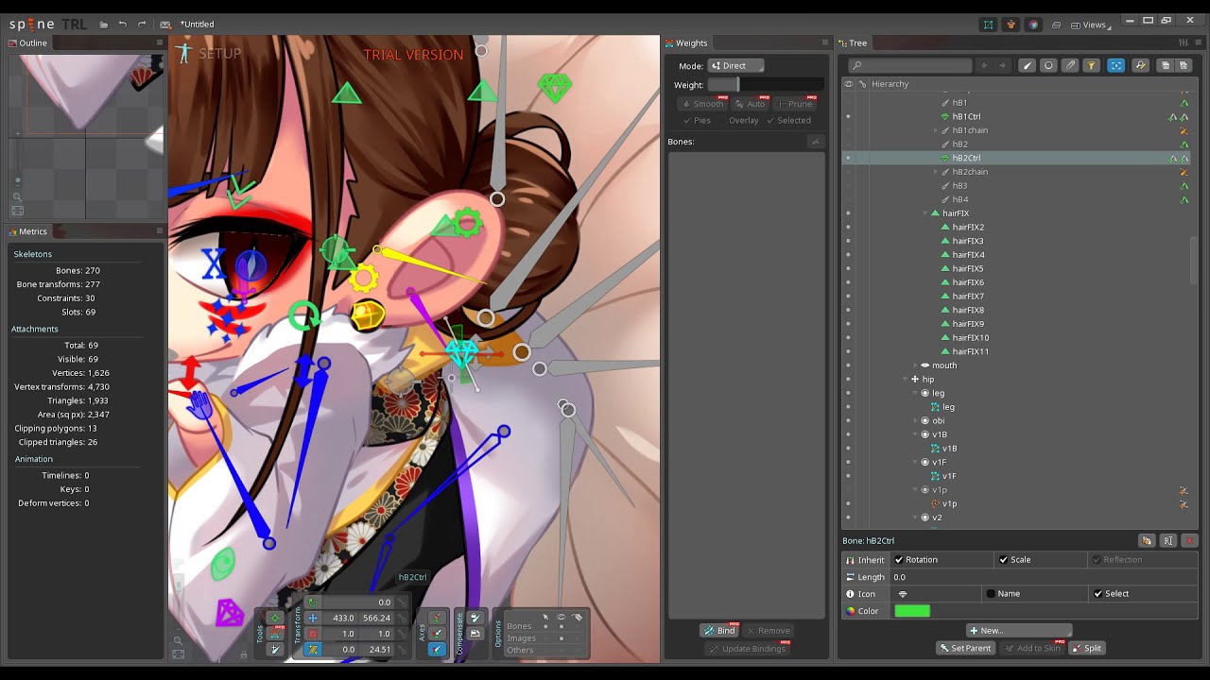Viewport: 1210px width, 680px height.
Task: Open the Outline panel menu icon
Action: [x=160, y=42]
